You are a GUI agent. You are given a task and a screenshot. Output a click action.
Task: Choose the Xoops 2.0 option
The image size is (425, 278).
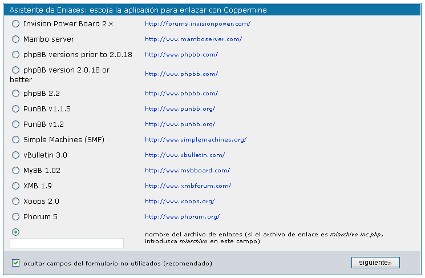[16, 201]
